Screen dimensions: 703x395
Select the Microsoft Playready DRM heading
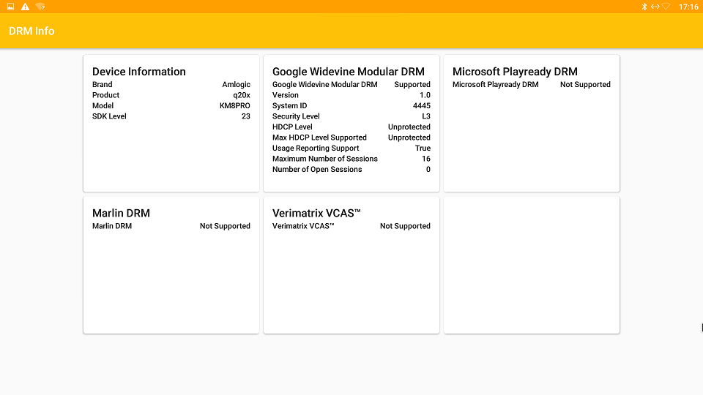[x=515, y=72]
